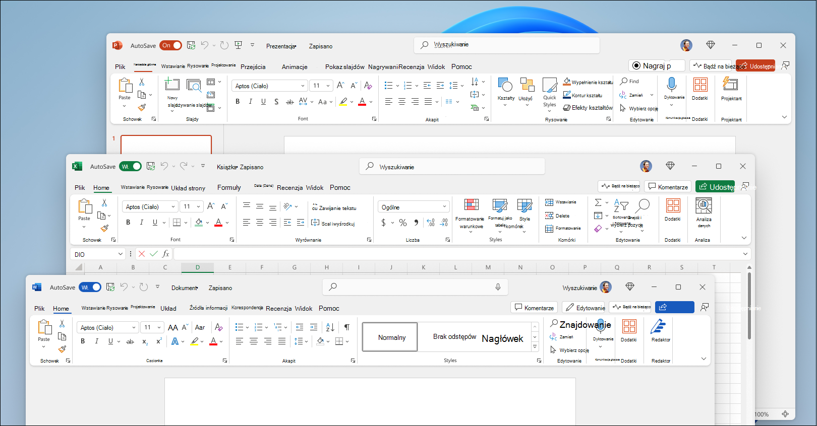Toggle AutoSave switch in Word
Screen dimensions: 817x426
(90, 287)
